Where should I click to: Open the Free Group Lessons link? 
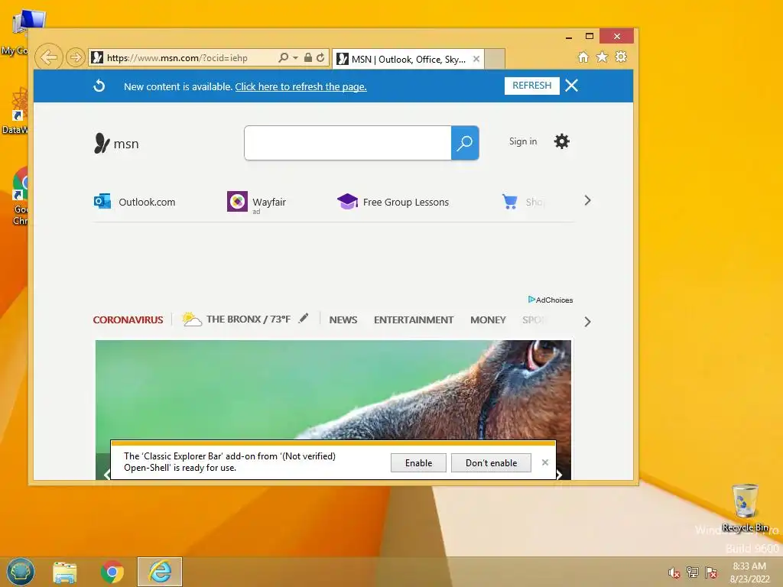coord(393,202)
